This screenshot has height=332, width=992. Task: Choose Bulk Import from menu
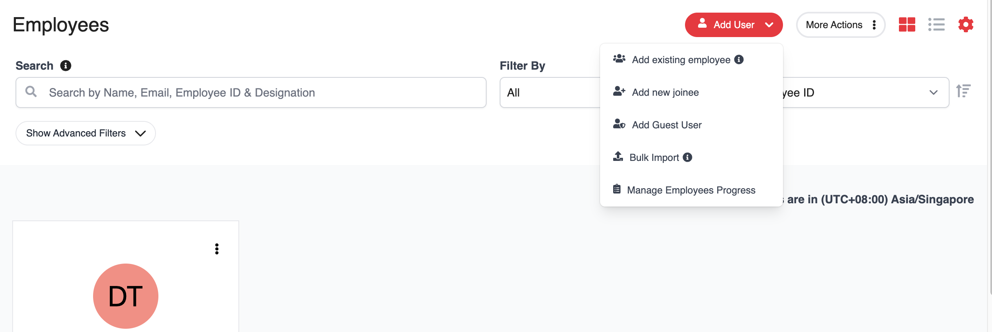click(654, 158)
